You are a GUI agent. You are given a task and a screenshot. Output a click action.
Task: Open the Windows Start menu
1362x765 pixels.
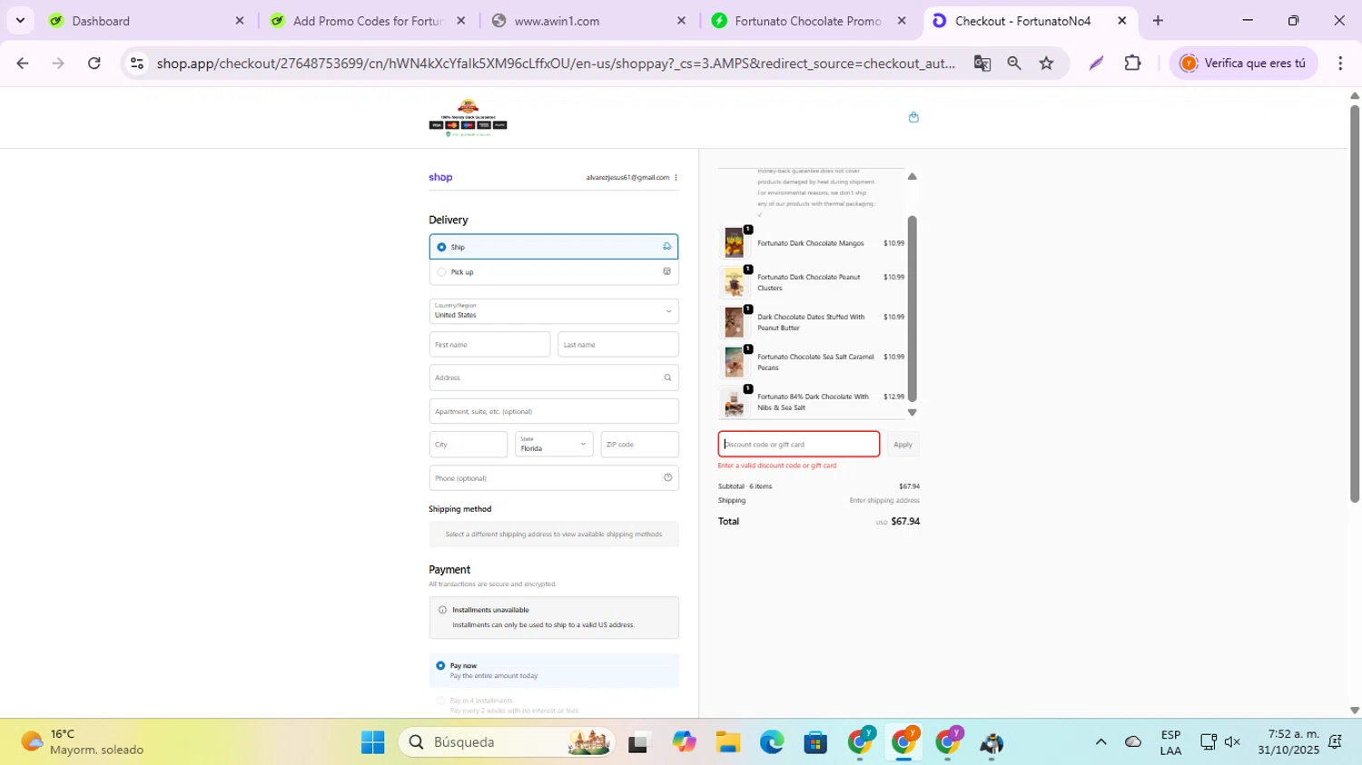tap(372, 742)
